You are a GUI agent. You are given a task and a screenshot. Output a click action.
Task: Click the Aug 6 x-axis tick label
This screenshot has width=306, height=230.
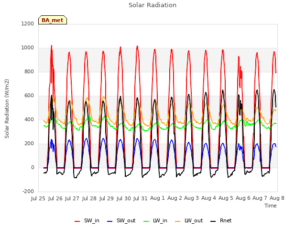[243, 198]
